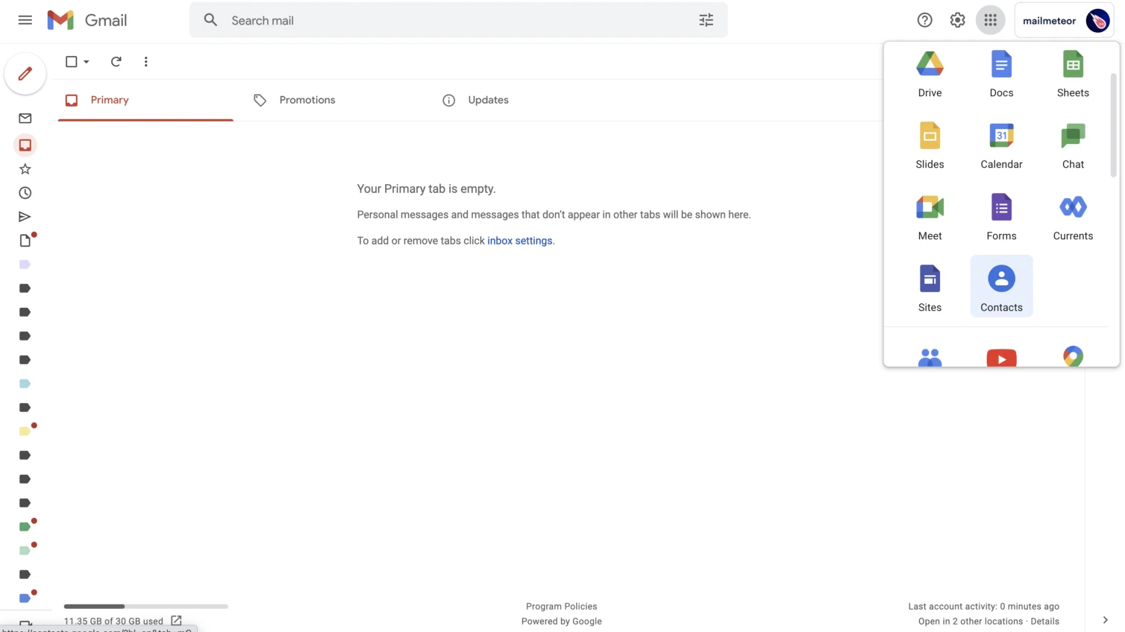Open Contacts from the apps grid
The width and height of the screenshot is (1125, 632).
tap(1001, 287)
